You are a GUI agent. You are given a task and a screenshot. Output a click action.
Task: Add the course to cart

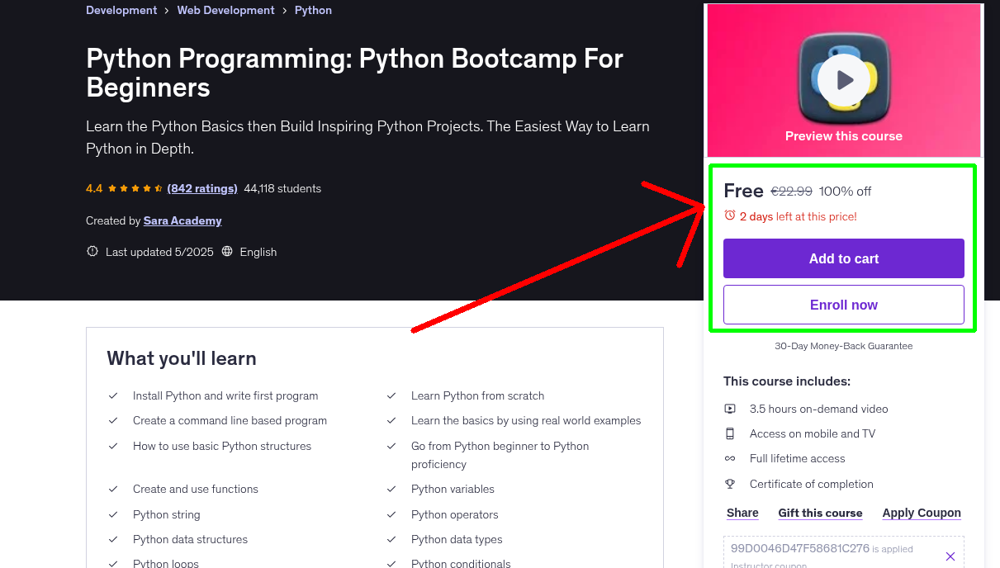(x=843, y=258)
